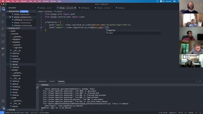Viewport: 203px width, 114px height.
Task: Select login.html file in the explorer
Action: point(18,48)
